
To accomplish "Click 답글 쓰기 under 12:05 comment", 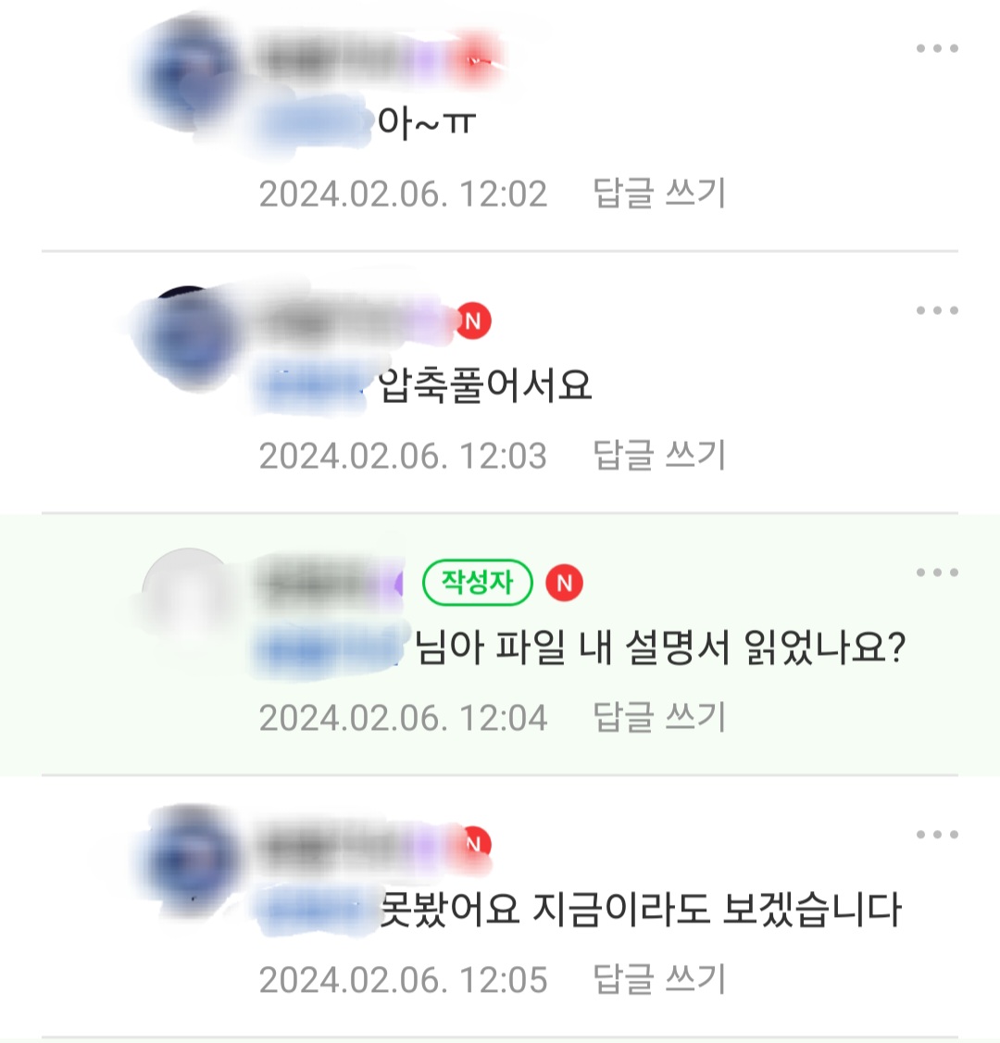I will point(658,980).
